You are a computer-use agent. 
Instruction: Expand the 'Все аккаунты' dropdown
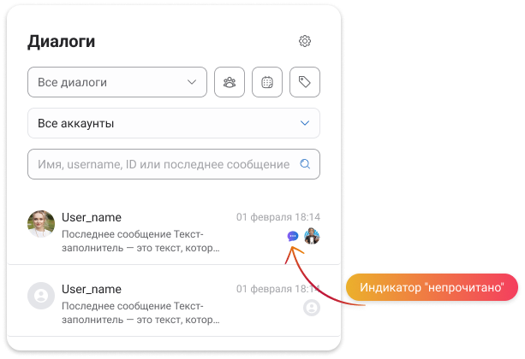point(174,123)
